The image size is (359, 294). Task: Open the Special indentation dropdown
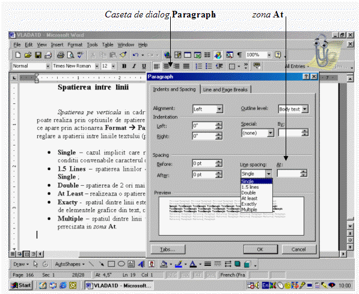pos(271,133)
